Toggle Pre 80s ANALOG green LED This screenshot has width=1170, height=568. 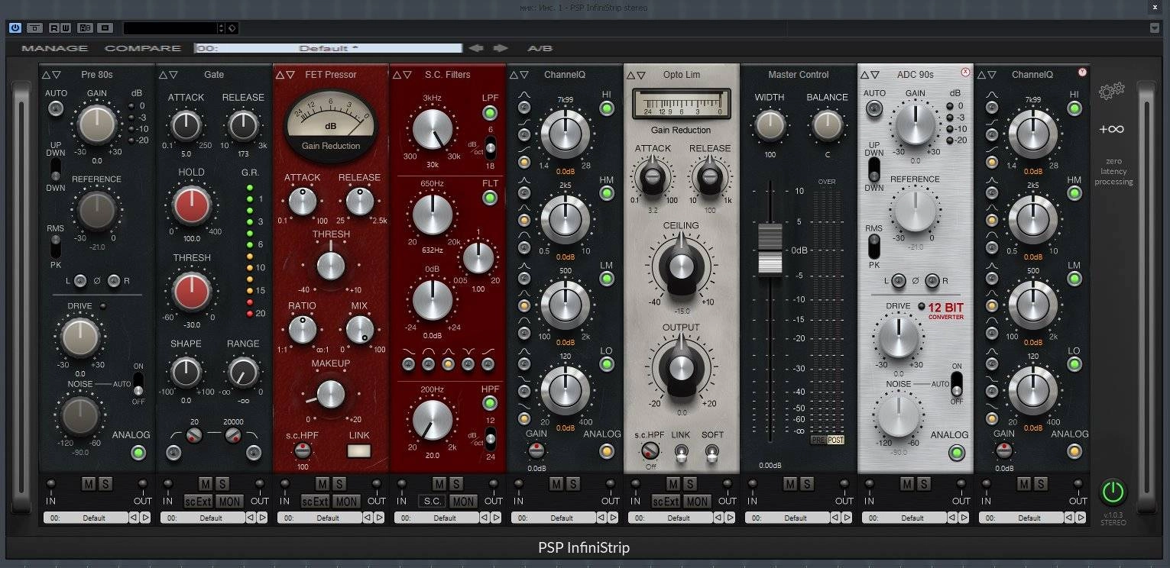pyautogui.click(x=138, y=453)
